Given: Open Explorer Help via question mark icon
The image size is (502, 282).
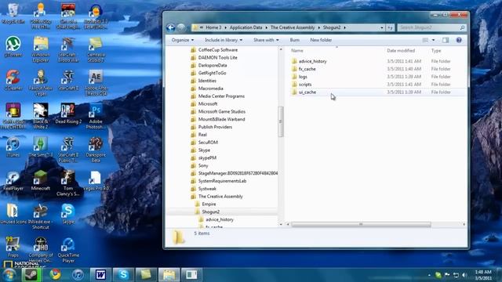Looking at the screenshot, I should (459, 40).
